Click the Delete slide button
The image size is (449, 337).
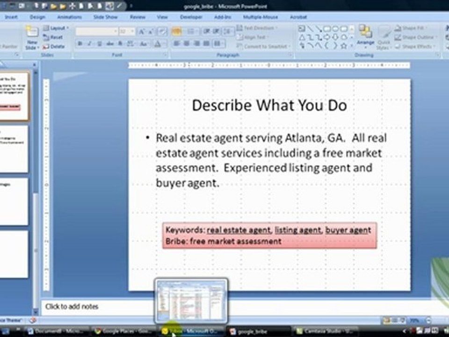point(54,46)
